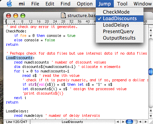Click the first right scroll arrow at bottom
Viewport: 153px width, 124px height.
[x=123, y=122]
